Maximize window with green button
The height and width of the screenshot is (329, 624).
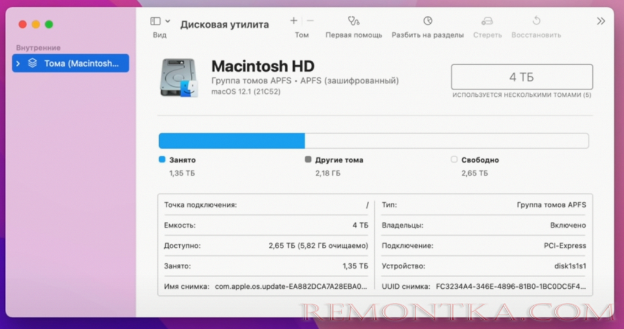tap(49, 24)
